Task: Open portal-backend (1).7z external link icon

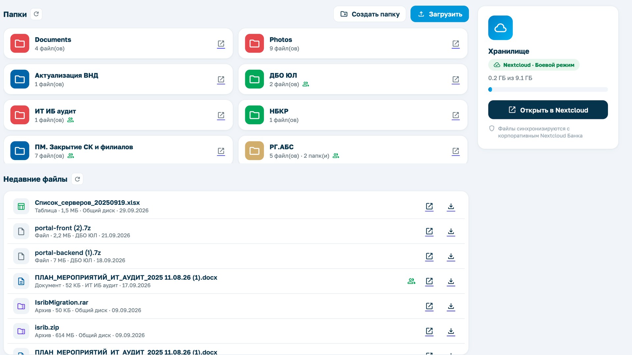Action: click(429, 256)
